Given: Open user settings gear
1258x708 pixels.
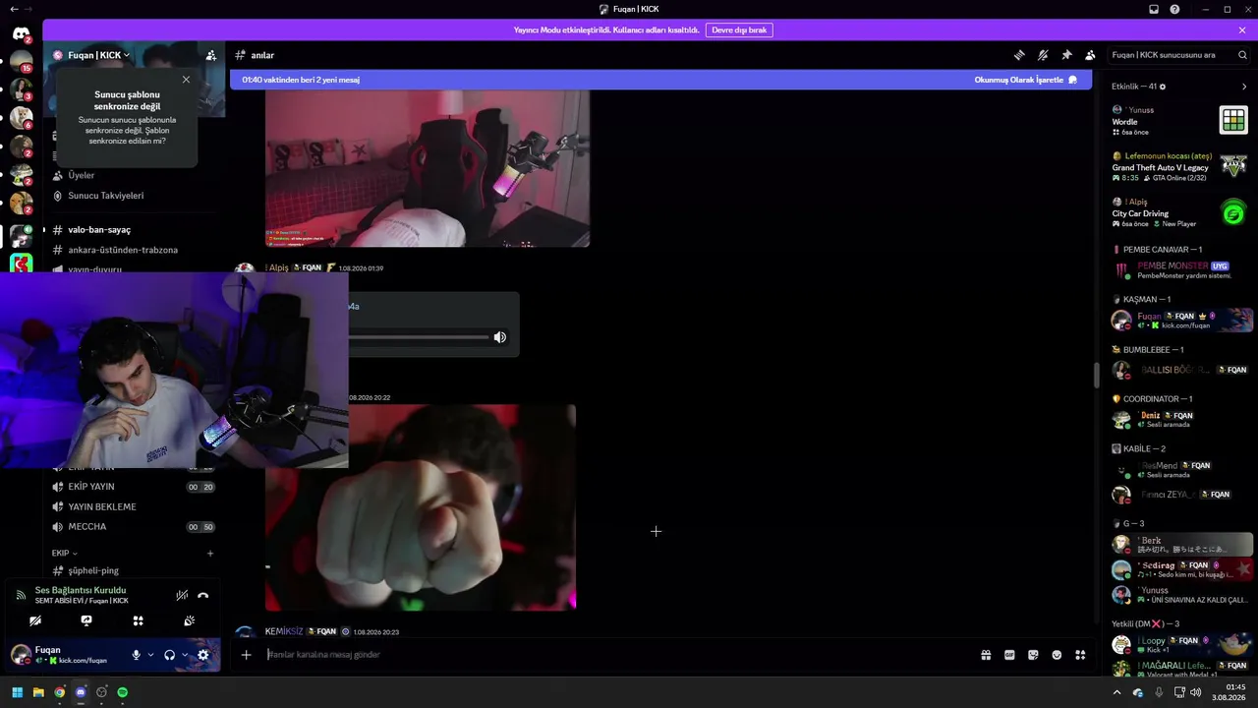Looking at the screenshot, I should (x=203, y=655).
